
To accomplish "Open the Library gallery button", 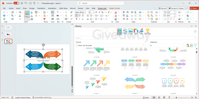I will [27, 16].
